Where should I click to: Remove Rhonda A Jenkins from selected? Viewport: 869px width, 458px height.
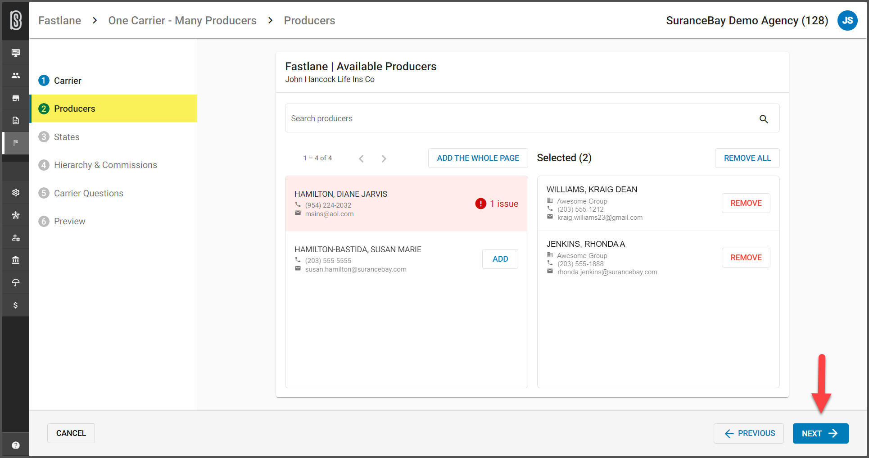point(746,258)
